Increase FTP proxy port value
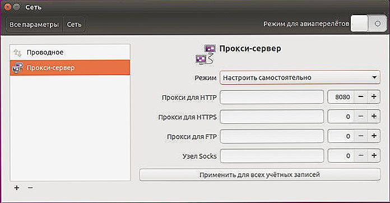 coord(374,136)
